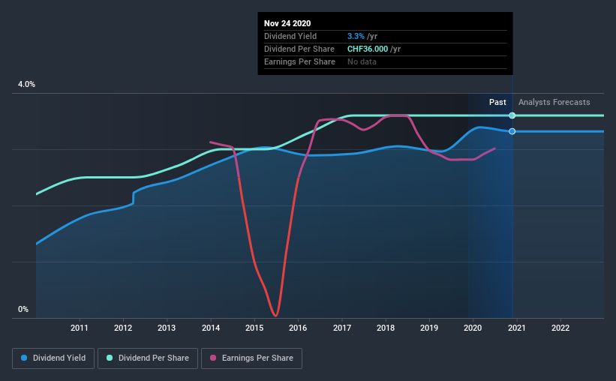Click the 2014 x-axis label

point(211,328)
